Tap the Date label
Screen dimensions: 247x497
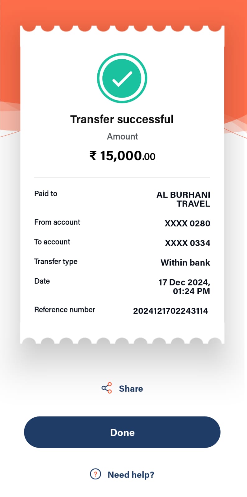tap(42, 281)
